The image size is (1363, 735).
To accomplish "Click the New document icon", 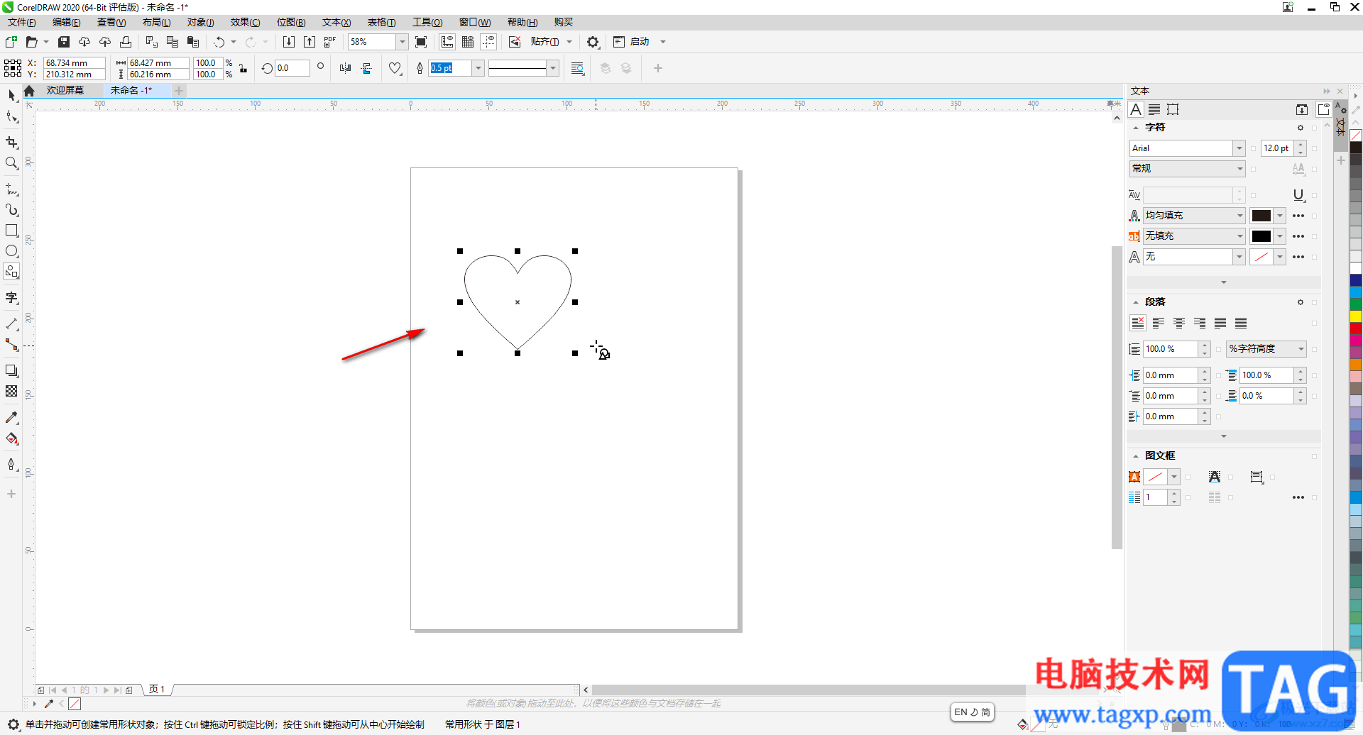I will pos(11,42).
